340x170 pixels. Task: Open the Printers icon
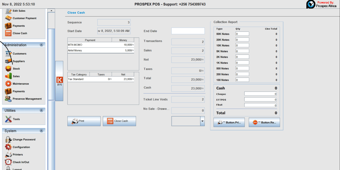click(8, 155)
